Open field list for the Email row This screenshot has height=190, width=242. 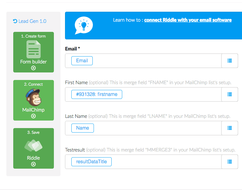230,61
